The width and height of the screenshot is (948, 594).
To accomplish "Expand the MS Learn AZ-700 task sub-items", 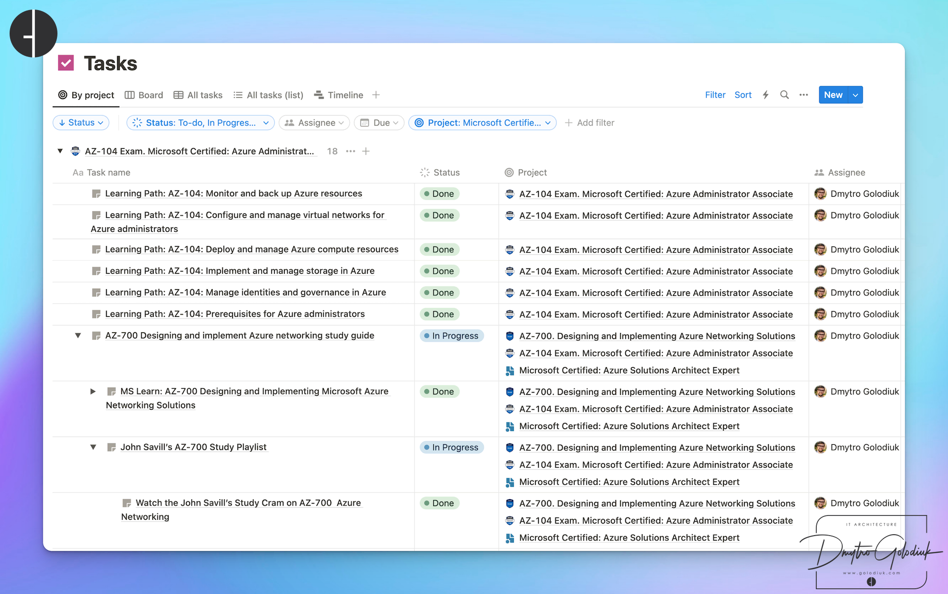I will point(93,391).
